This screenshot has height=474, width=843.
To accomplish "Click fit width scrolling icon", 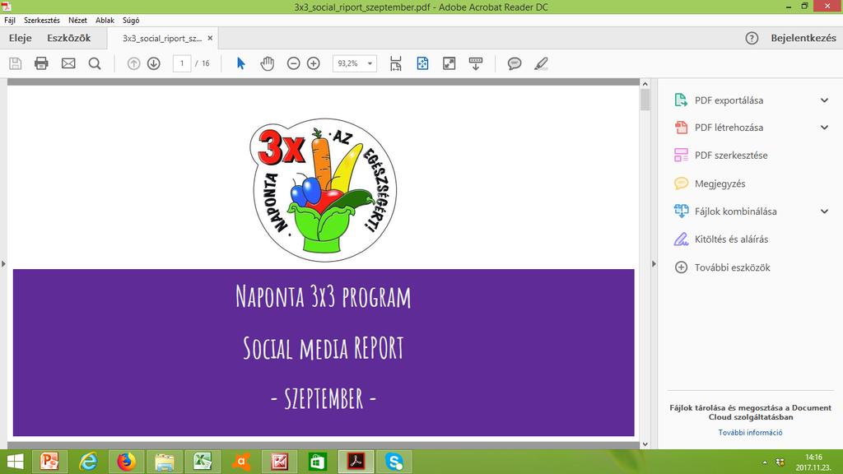I will 396,63.
